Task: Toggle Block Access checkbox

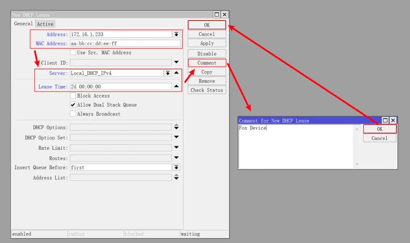Action: [x=73, y=95]
